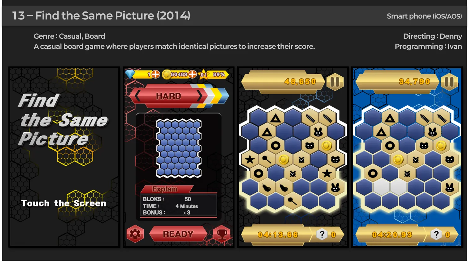
Task: Select previous difficulty with left arrow
Action: pyautogui.click(x=138, y=96)
